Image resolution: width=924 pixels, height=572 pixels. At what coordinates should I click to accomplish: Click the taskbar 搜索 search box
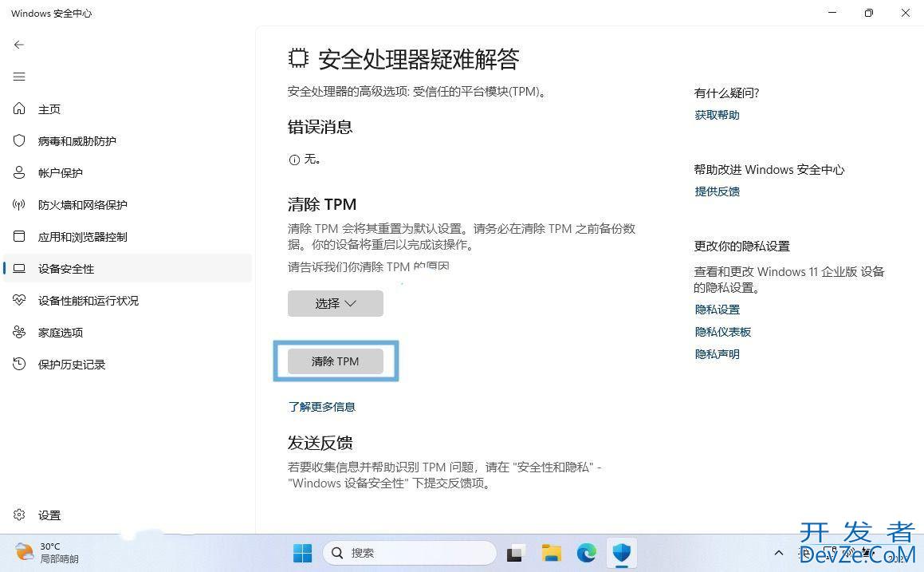410,553
